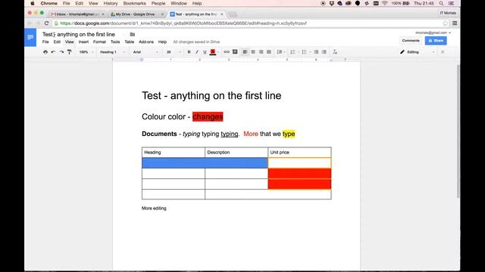Viewport: 485px width, 272px height.
Task: Click the vertical scrollbar of the document
Action: (458, 131)
